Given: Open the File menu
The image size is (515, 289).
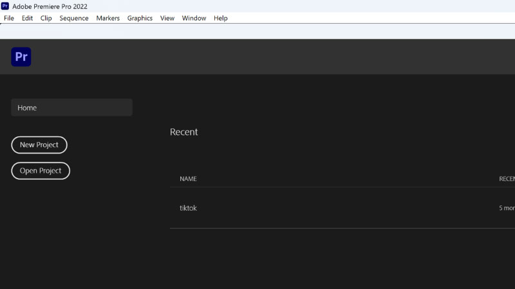Looking at the screenshot, I should coord(9,18).
